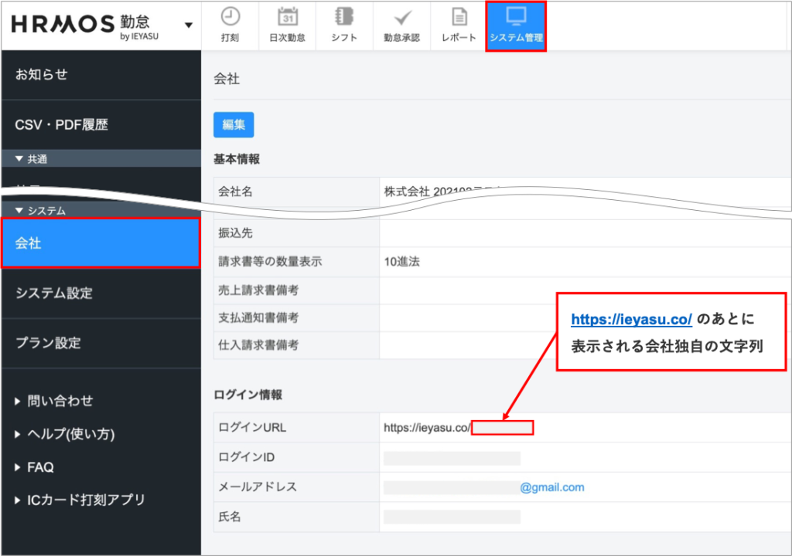Expand the ICカード打刻アプリ item

pyautogui.click(x=80, y=500)
